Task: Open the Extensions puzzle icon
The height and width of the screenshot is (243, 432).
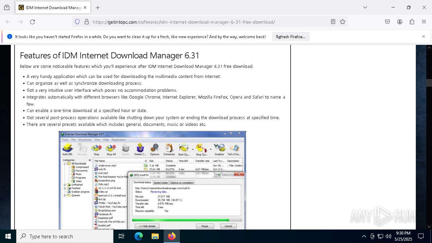Action: click(412, 22)
